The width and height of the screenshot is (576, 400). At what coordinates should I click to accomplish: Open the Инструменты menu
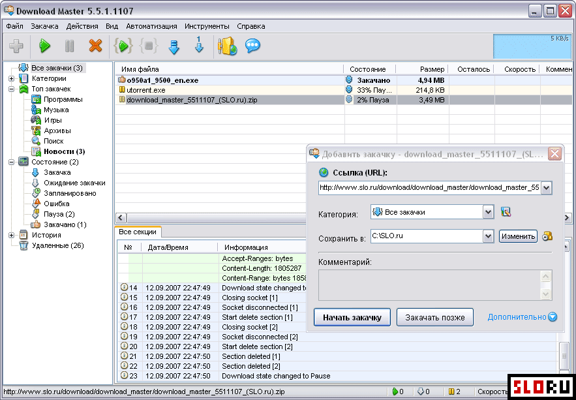coord(207,27)
